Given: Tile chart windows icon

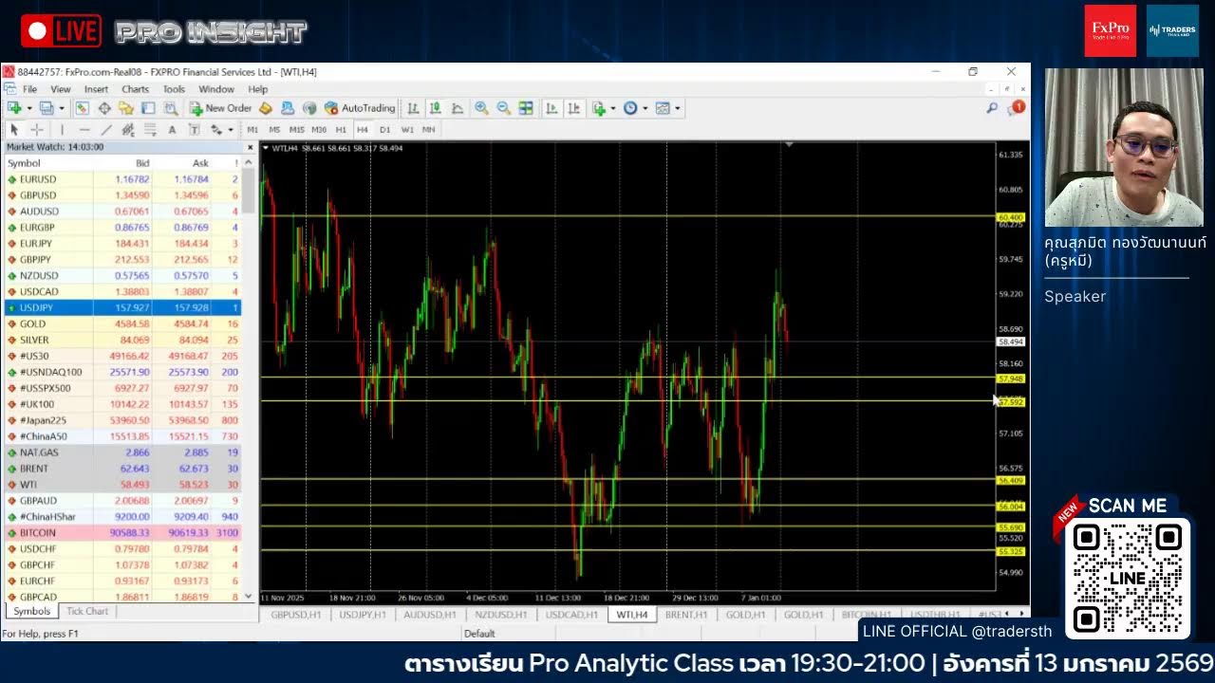Looking at the screenshot, I should 526,108.
